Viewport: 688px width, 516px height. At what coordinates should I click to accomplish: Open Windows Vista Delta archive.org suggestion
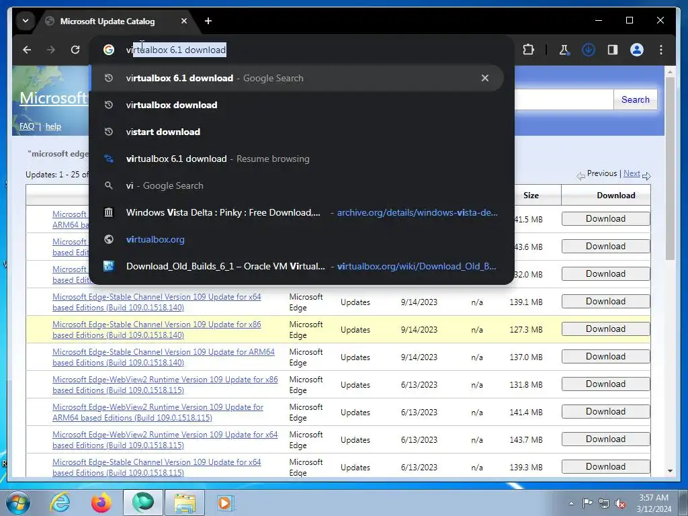tap(296, 213)
